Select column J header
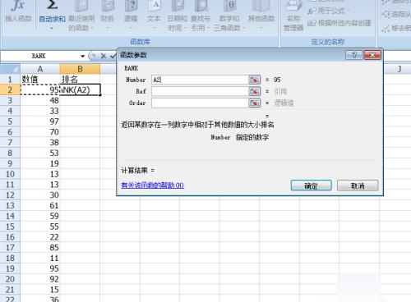The height and width of the screenshot is (302, 411). 399,69
